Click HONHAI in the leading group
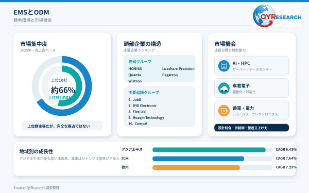Image resolution: width=309 pixels, height=193 pixels. (x=135, y=69)
